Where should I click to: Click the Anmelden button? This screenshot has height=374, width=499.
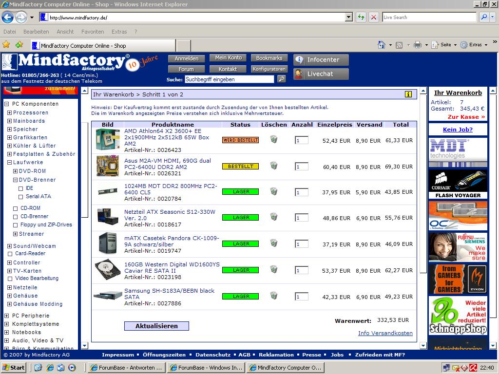(187, 58)
